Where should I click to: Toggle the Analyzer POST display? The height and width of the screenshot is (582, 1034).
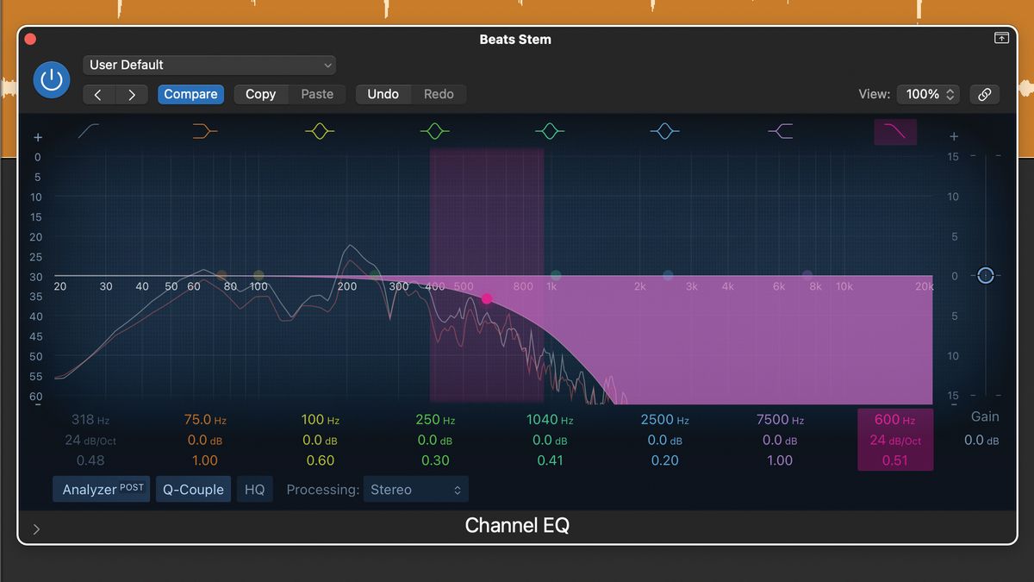pyautogui.click(x=101, y=488)
